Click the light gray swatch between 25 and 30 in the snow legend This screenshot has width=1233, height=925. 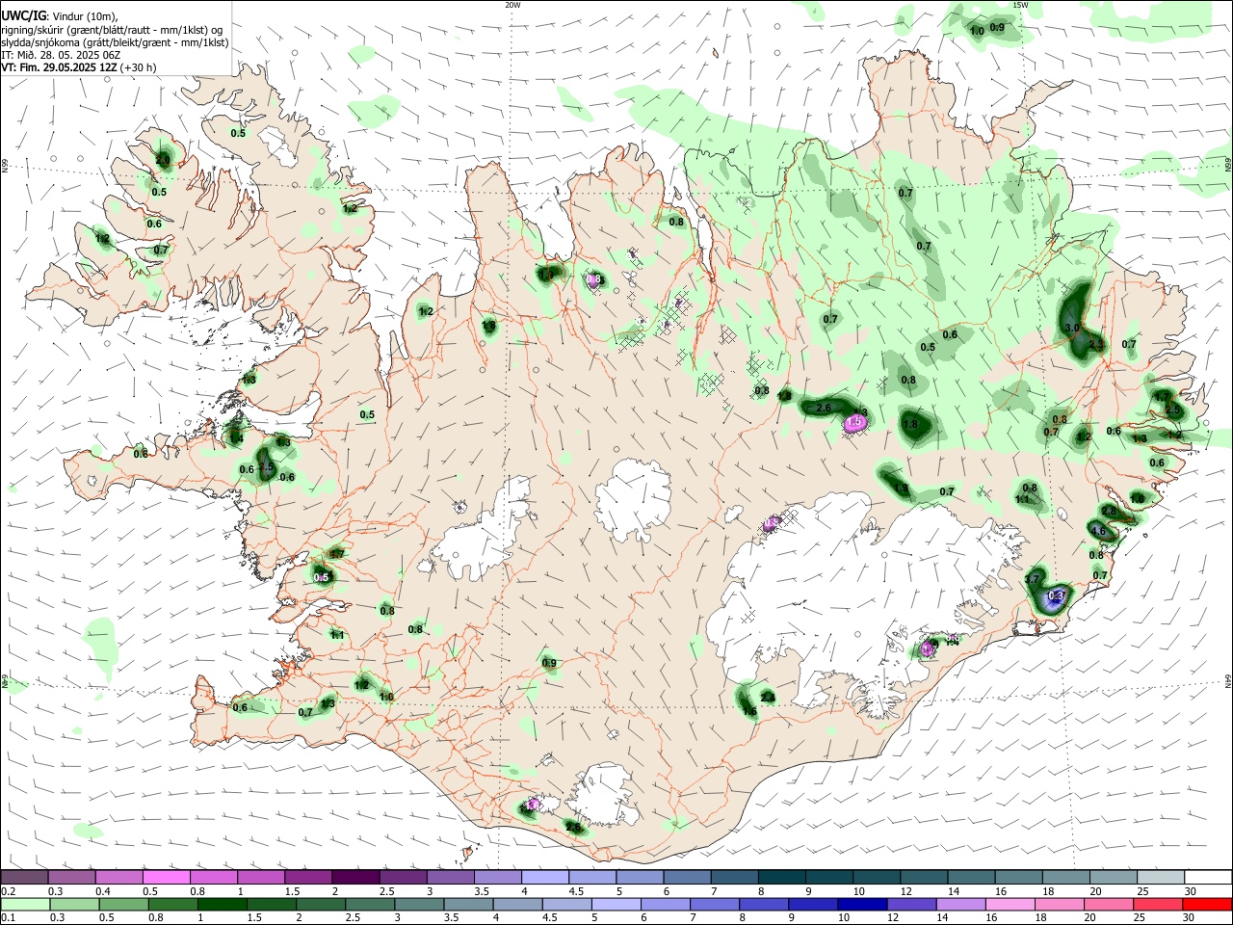1161,878
